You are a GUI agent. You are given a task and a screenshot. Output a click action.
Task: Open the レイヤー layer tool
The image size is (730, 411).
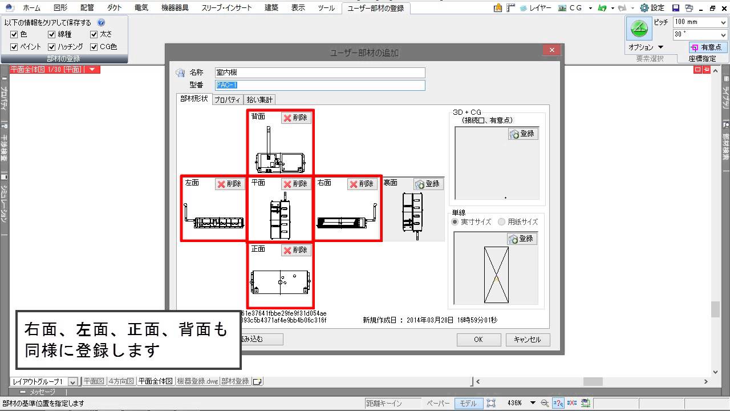pos(535,8)
